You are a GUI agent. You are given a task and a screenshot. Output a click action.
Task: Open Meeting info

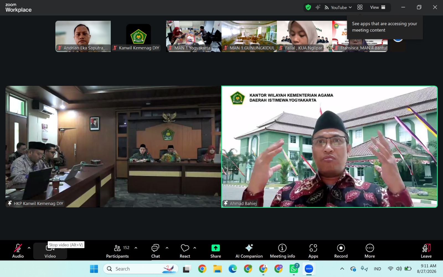click(282, 251)
